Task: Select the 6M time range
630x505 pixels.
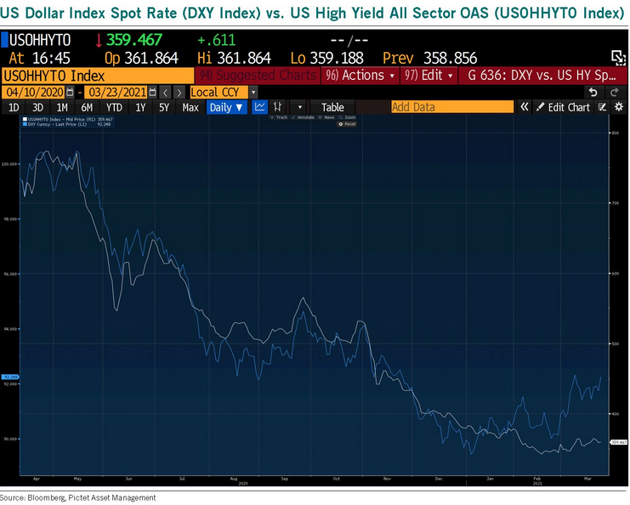Action: (87, 107)
